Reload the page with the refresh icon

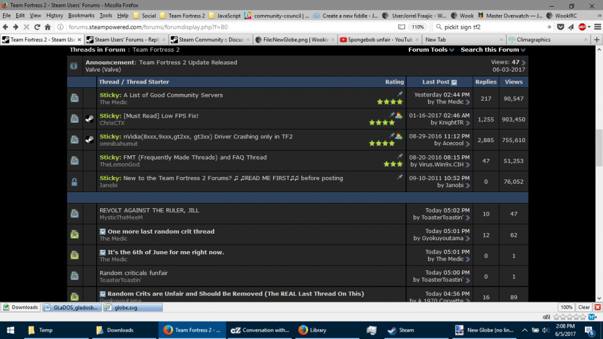(x=37, y=27)
